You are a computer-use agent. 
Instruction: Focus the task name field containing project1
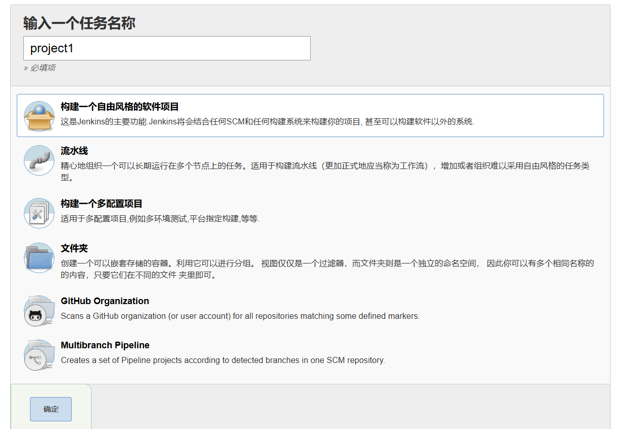coord(167,48)
